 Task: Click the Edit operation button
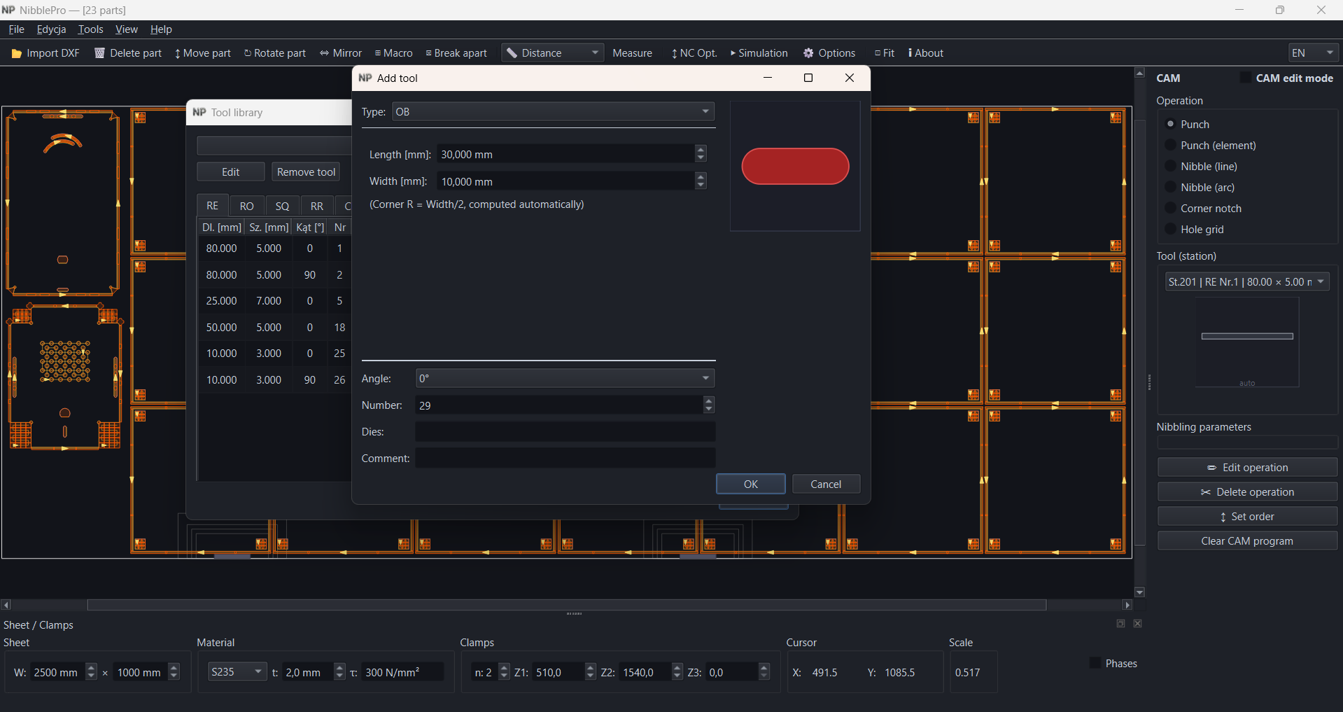pos(1247,468)
